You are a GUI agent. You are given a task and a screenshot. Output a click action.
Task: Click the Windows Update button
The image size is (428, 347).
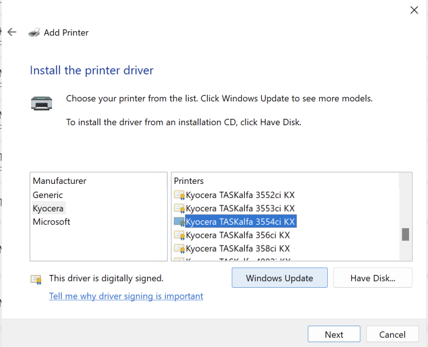point(280,277)
